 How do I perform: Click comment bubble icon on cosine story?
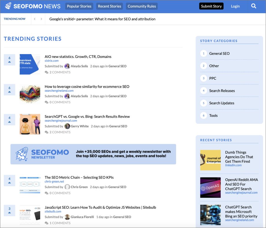pyautogui.click(x=47, y=102)
